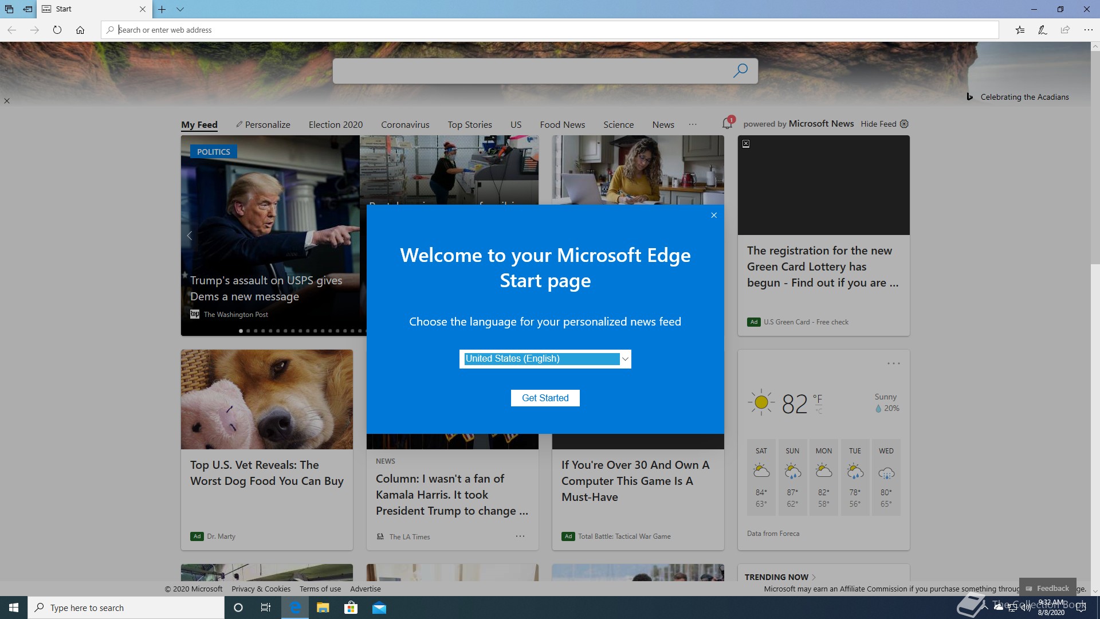This screenshot has width=1100, height=619.
Task: Click the Add notes pen icon
Action: 1043,30
